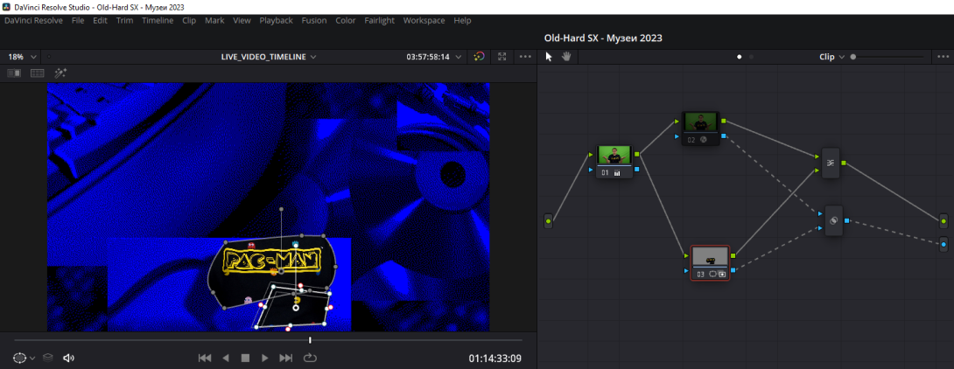Select the key mixer node
The image size is (954, 369).
point(833,220)
